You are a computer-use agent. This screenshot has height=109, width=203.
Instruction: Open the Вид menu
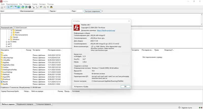pyautogui.click(x=21, y=4)
